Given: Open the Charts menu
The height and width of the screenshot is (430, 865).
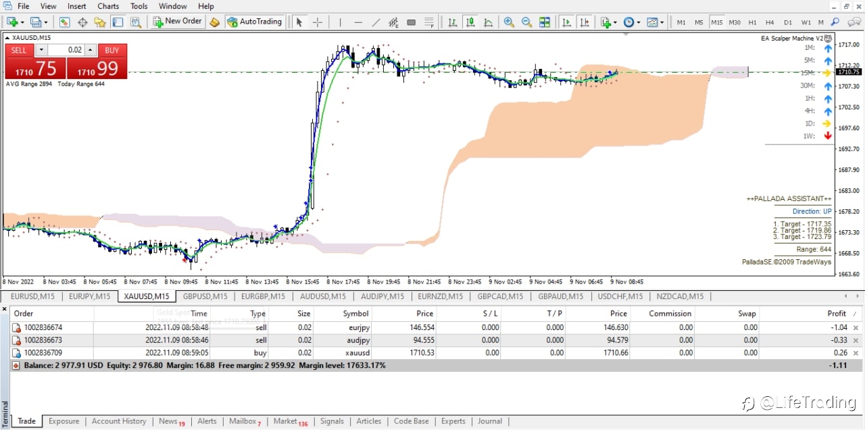Looking at the screenshot, I should tap(107, 6).
